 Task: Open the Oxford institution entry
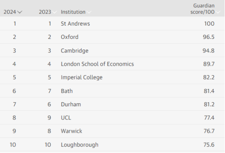click(69, 37)
